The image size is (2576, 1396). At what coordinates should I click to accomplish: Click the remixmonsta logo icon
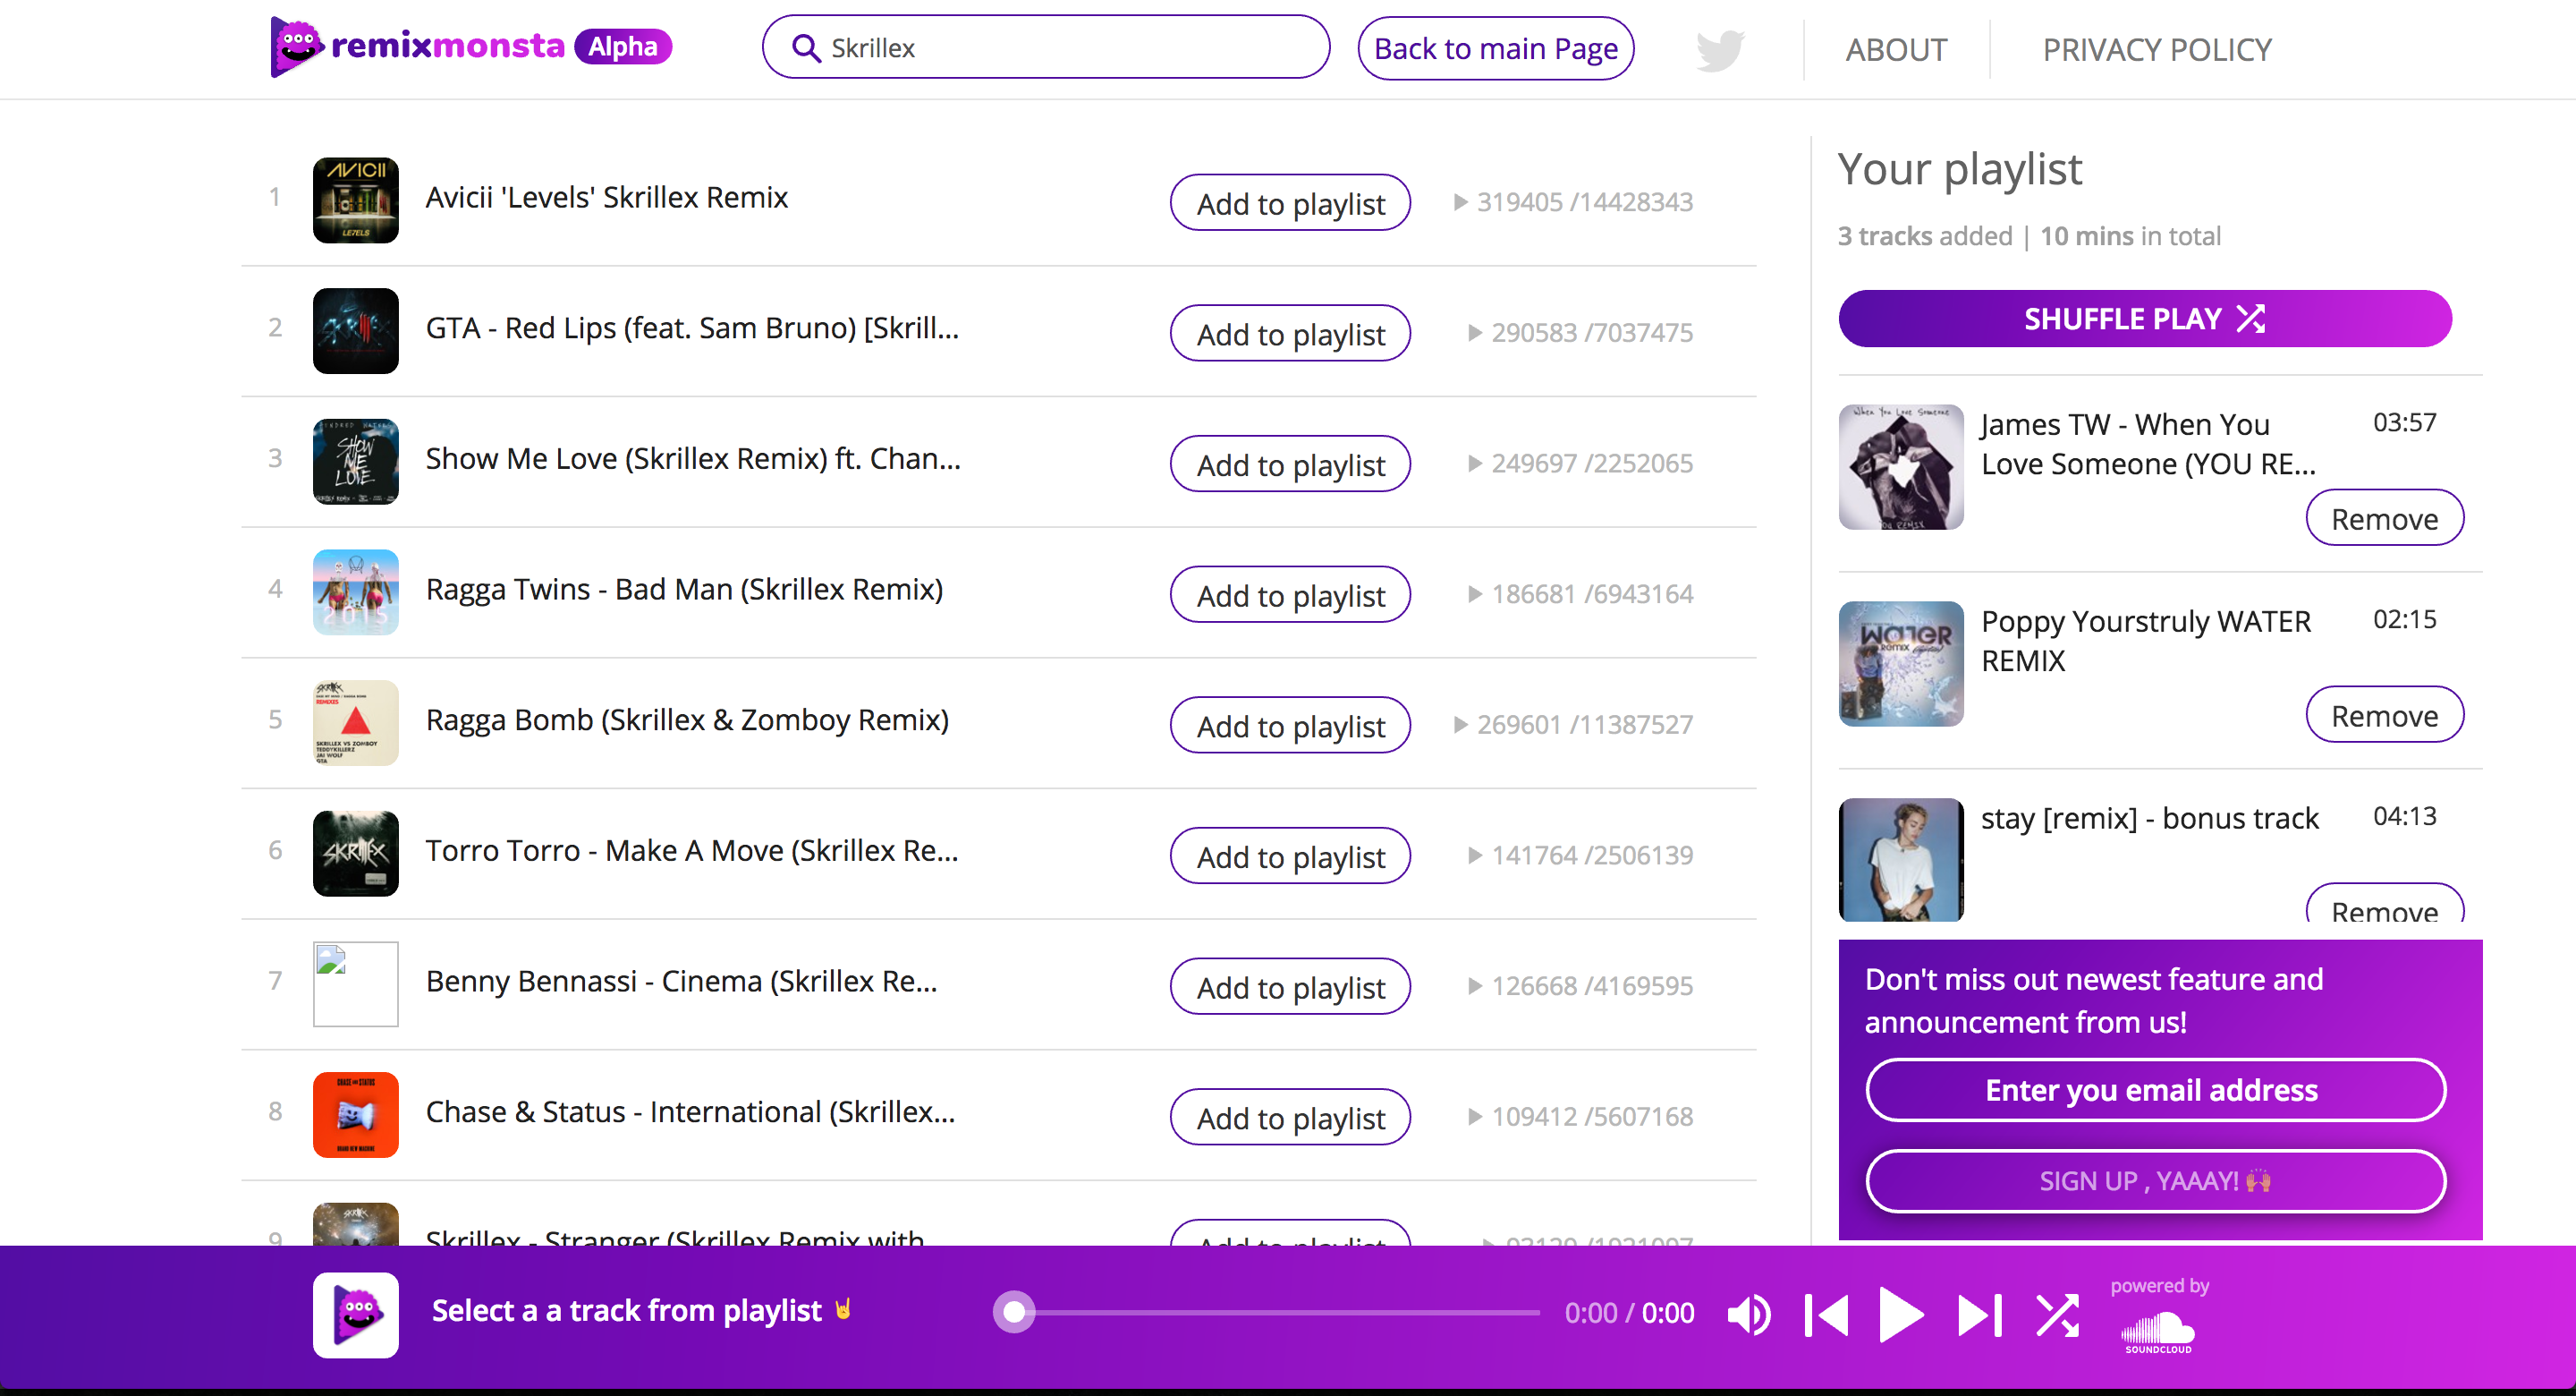pos(297,46)
